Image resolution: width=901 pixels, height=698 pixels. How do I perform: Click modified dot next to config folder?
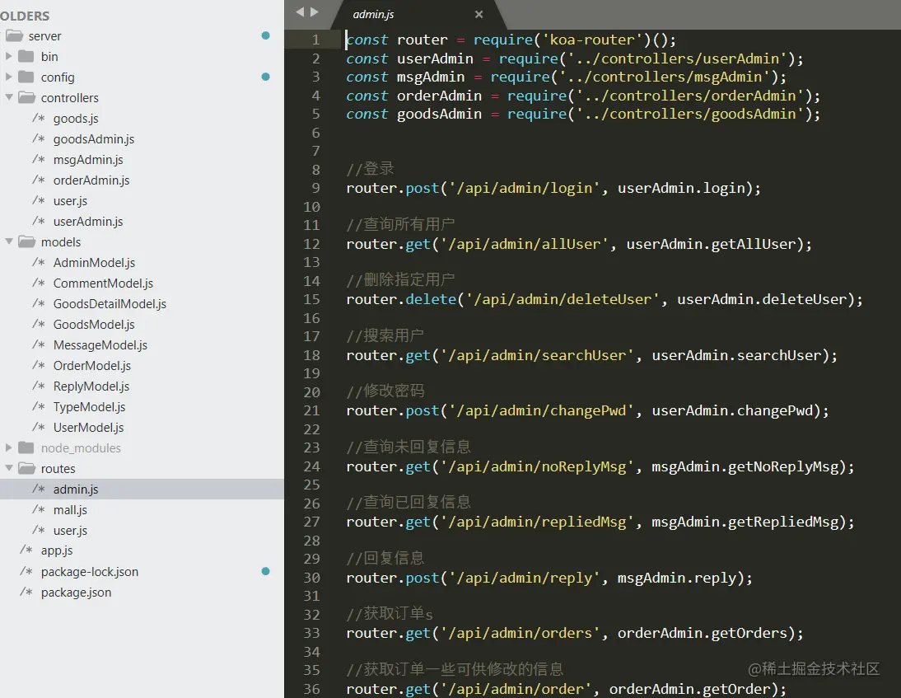click(x=265, y=77)
